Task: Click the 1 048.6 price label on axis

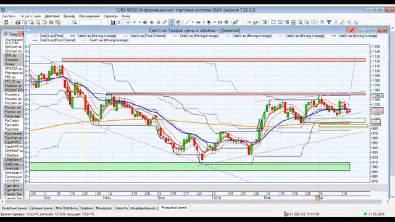Action: (x=378, y=96)
